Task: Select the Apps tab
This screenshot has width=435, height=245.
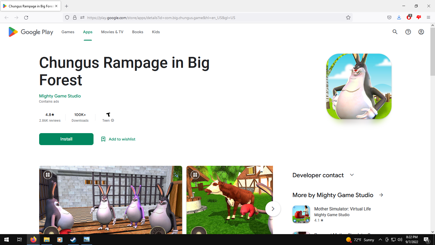Action: tap(88, 32)
